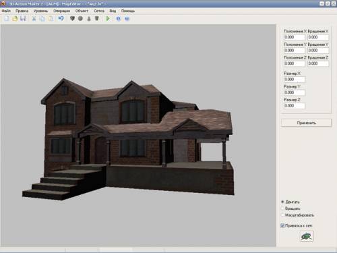Open the Объект menu

pos(82,11)
